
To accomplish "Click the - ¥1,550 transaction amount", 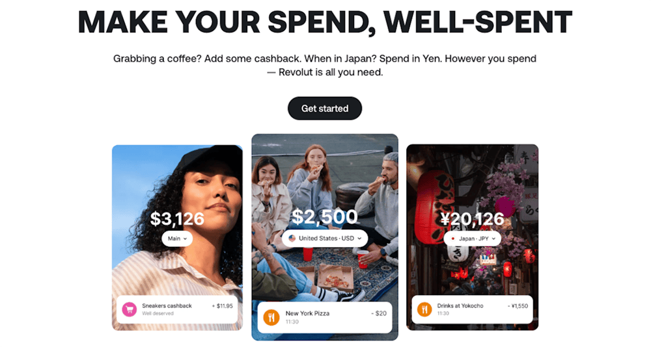I will click(x=518, y=305).
